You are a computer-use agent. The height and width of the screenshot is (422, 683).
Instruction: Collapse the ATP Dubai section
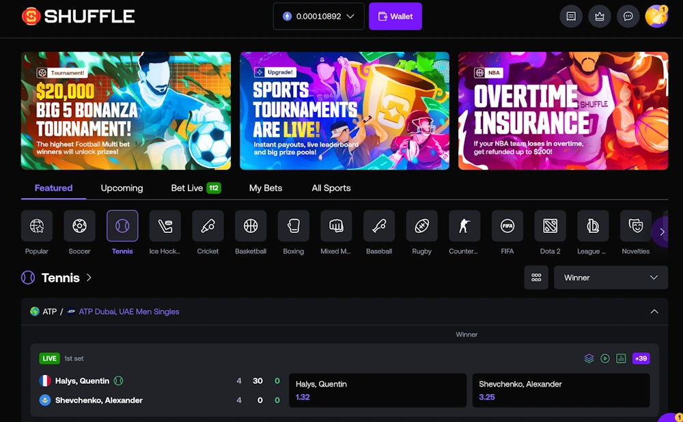pyautogui.click(x=654, y=311)
